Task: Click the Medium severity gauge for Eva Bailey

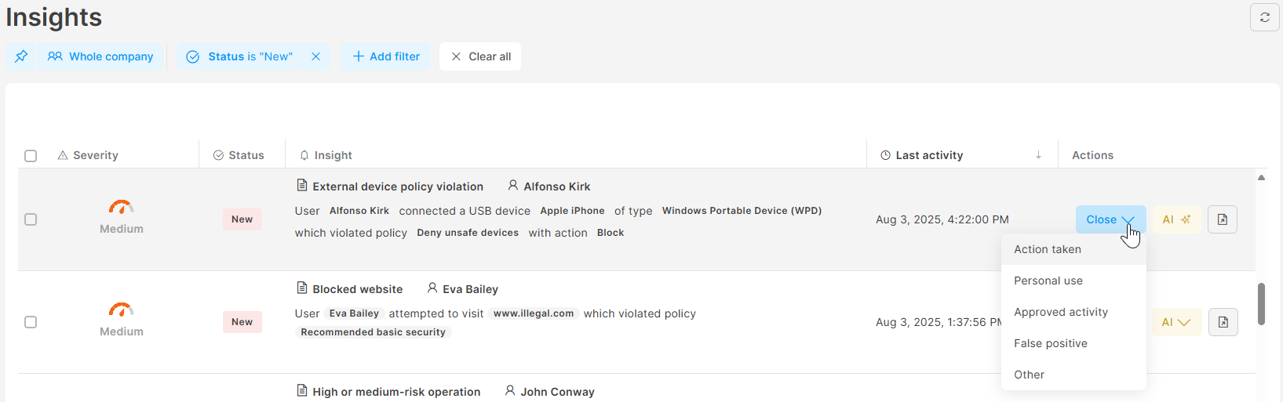Action: pos(121,310)
